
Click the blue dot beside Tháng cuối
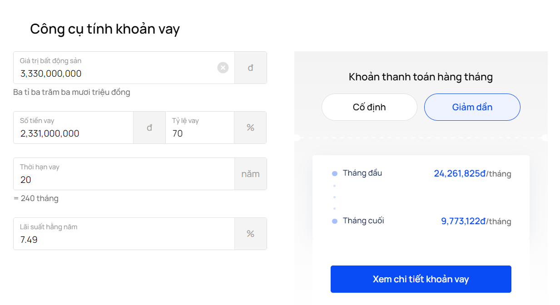click(335, 221)
